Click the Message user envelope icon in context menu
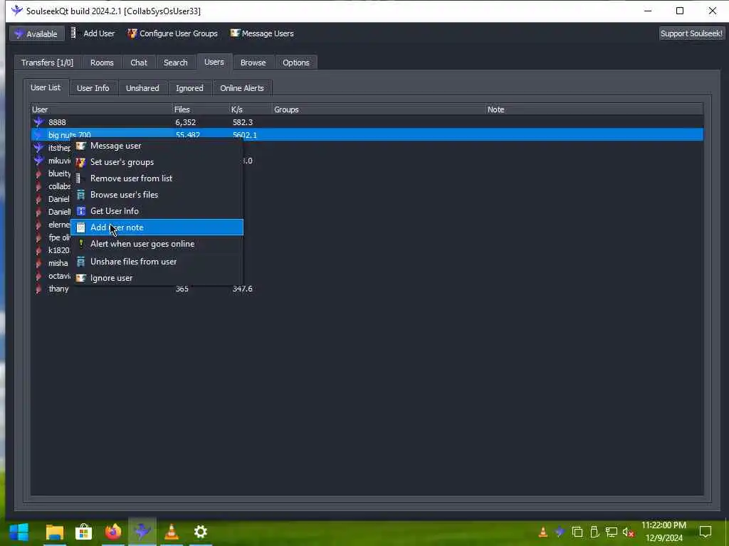The height and width of the screenshot is (546, 729). [x=81, y=146]
